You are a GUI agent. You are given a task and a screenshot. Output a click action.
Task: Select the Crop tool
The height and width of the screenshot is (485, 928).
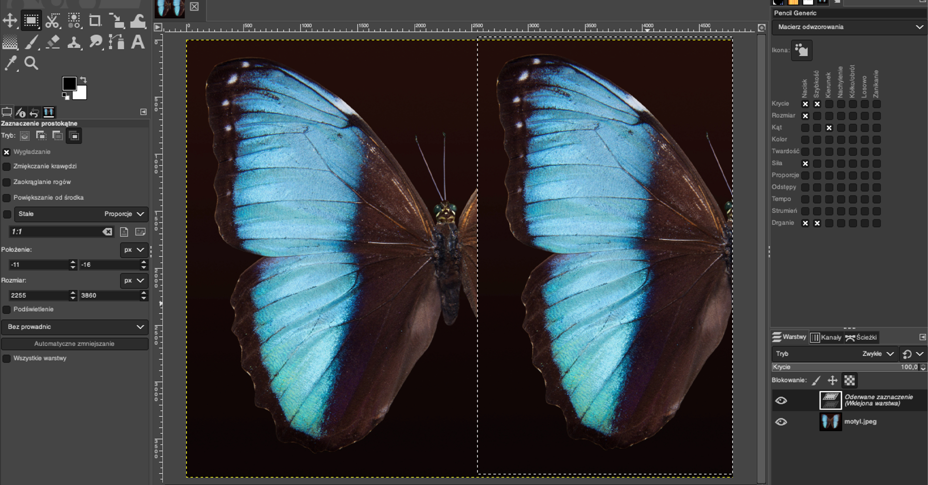(95, 21)
